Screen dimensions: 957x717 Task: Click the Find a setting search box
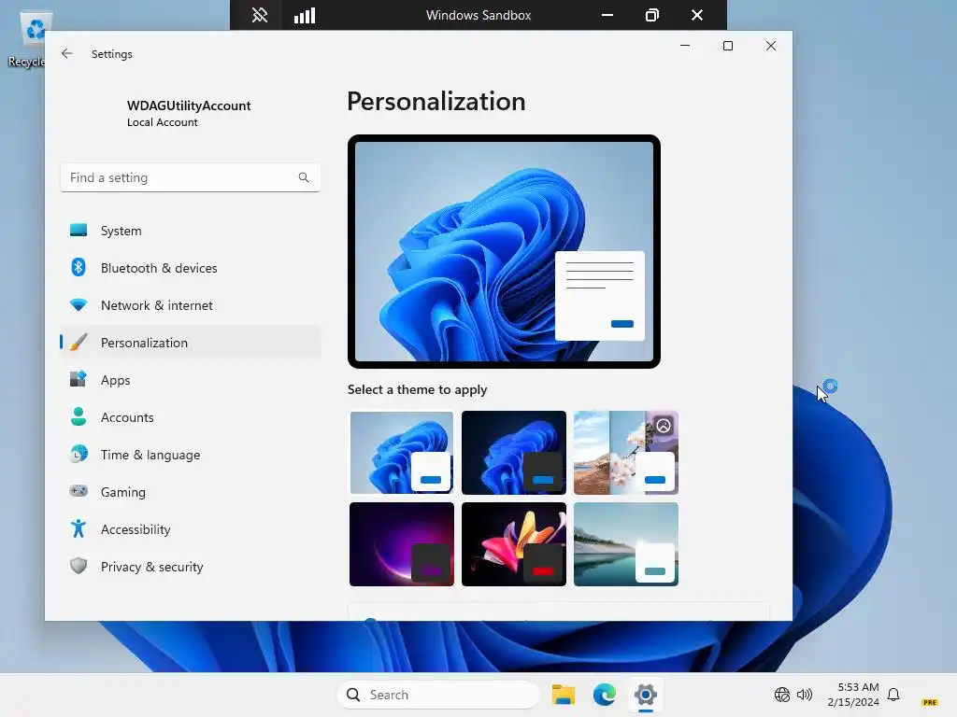click(x=191, y=177)
